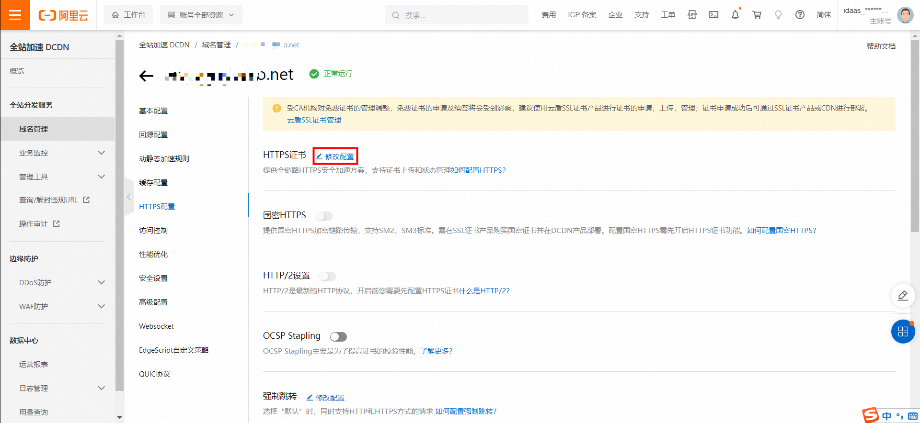Open the soft keyboard icon
The width and height of the screenshot is (920, 423).
tap(913, 416)
